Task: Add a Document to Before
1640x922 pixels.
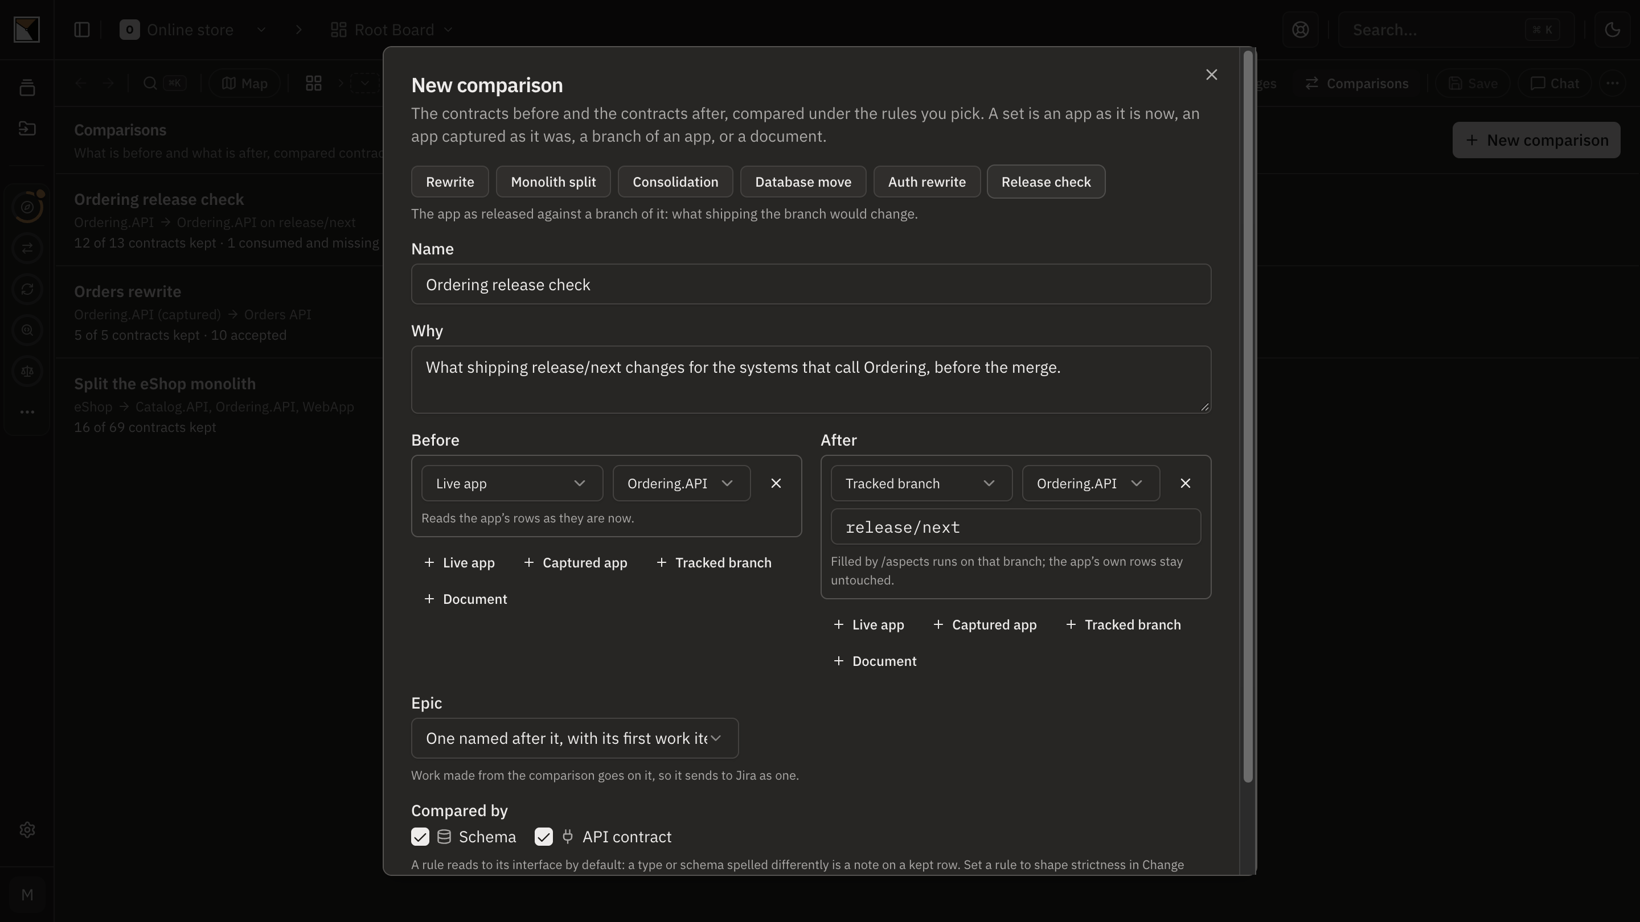Action: [x=465, y=599]
